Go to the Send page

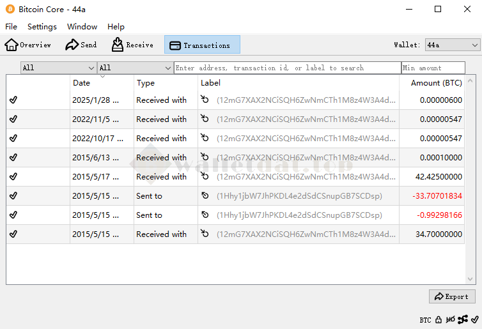(x=81, y=45)
